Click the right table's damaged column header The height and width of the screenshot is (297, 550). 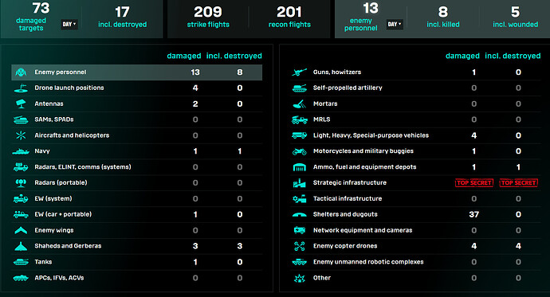pos(462,56)
